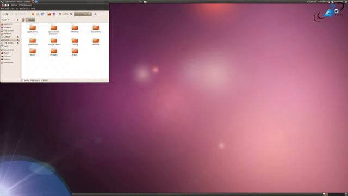Image resolution: width=348 pixels, height=196 pixels.
Task: Open the Music folder icon in the file pane
Action: [x=33, y=52]
